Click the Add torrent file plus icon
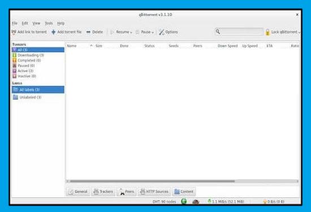The height and width of the screenshot is (212, 311). [53, 32]
